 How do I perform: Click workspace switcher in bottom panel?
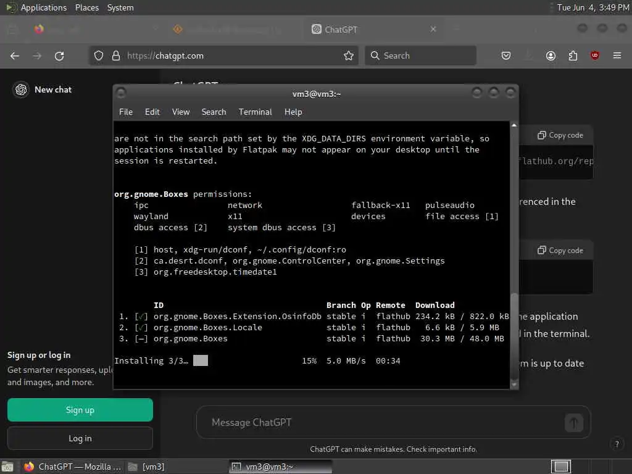click(x=561, y=467)
